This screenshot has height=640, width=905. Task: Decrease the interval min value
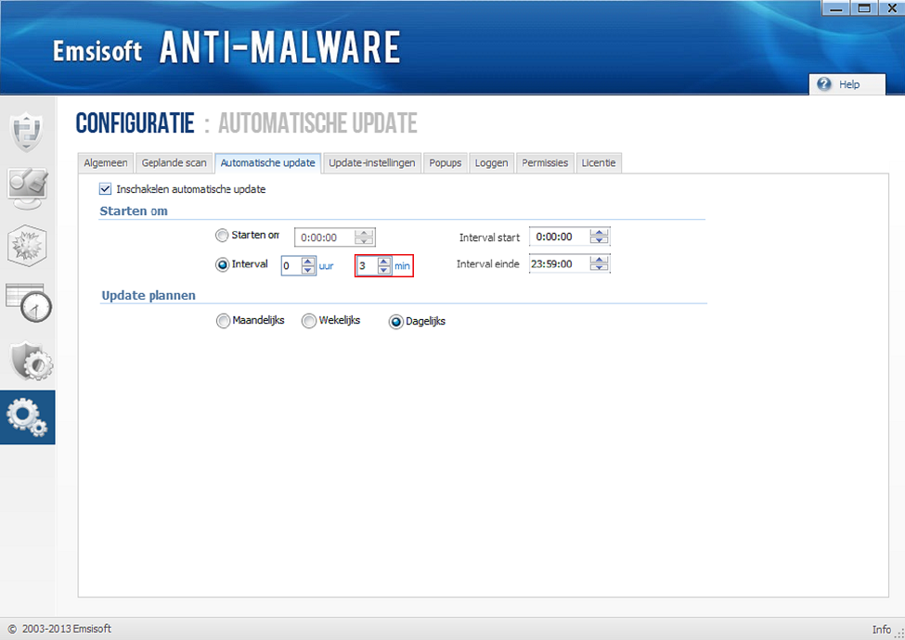tap(384, 270)
